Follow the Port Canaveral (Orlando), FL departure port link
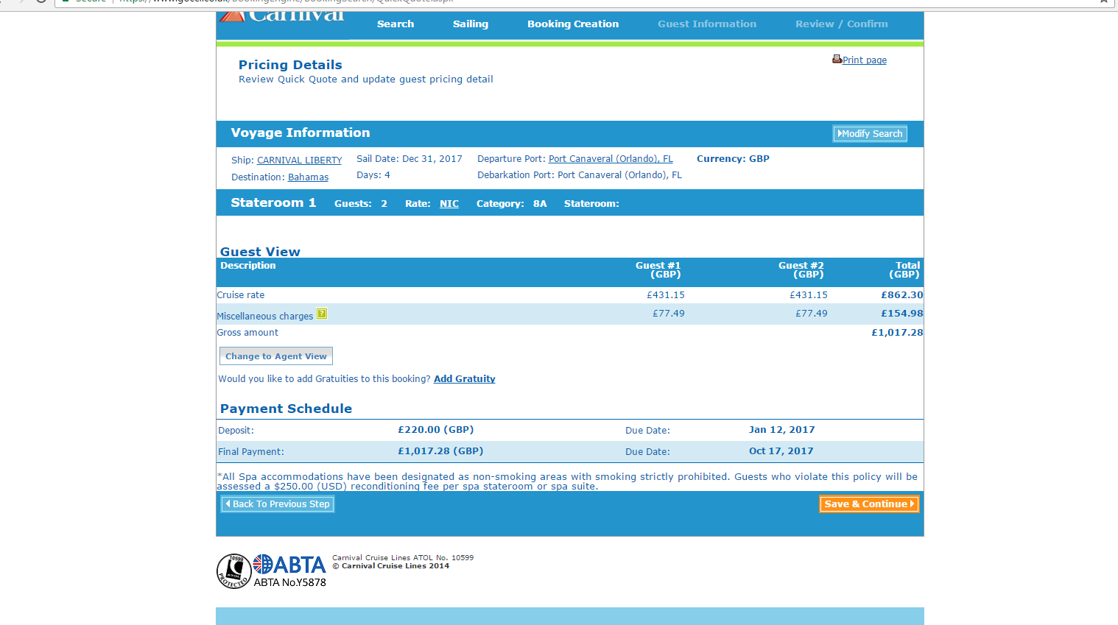The image size is (1118, 625). 611,159
